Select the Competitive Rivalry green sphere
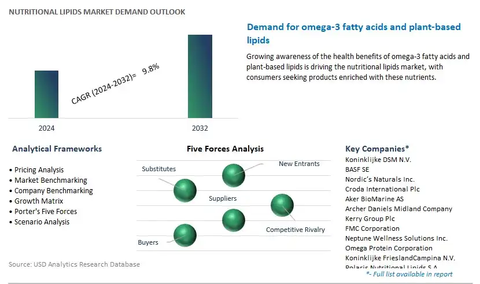The image size is (480, 284). pyautogui.click(x=282, y=205)
